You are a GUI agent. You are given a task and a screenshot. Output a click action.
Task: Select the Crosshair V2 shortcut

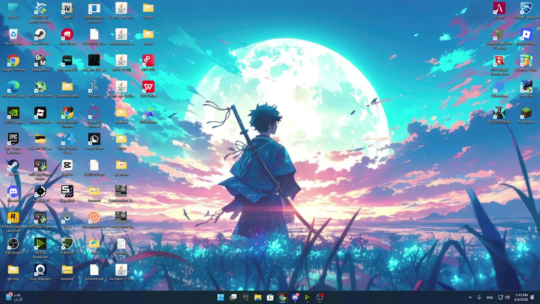tap(40, 194)
